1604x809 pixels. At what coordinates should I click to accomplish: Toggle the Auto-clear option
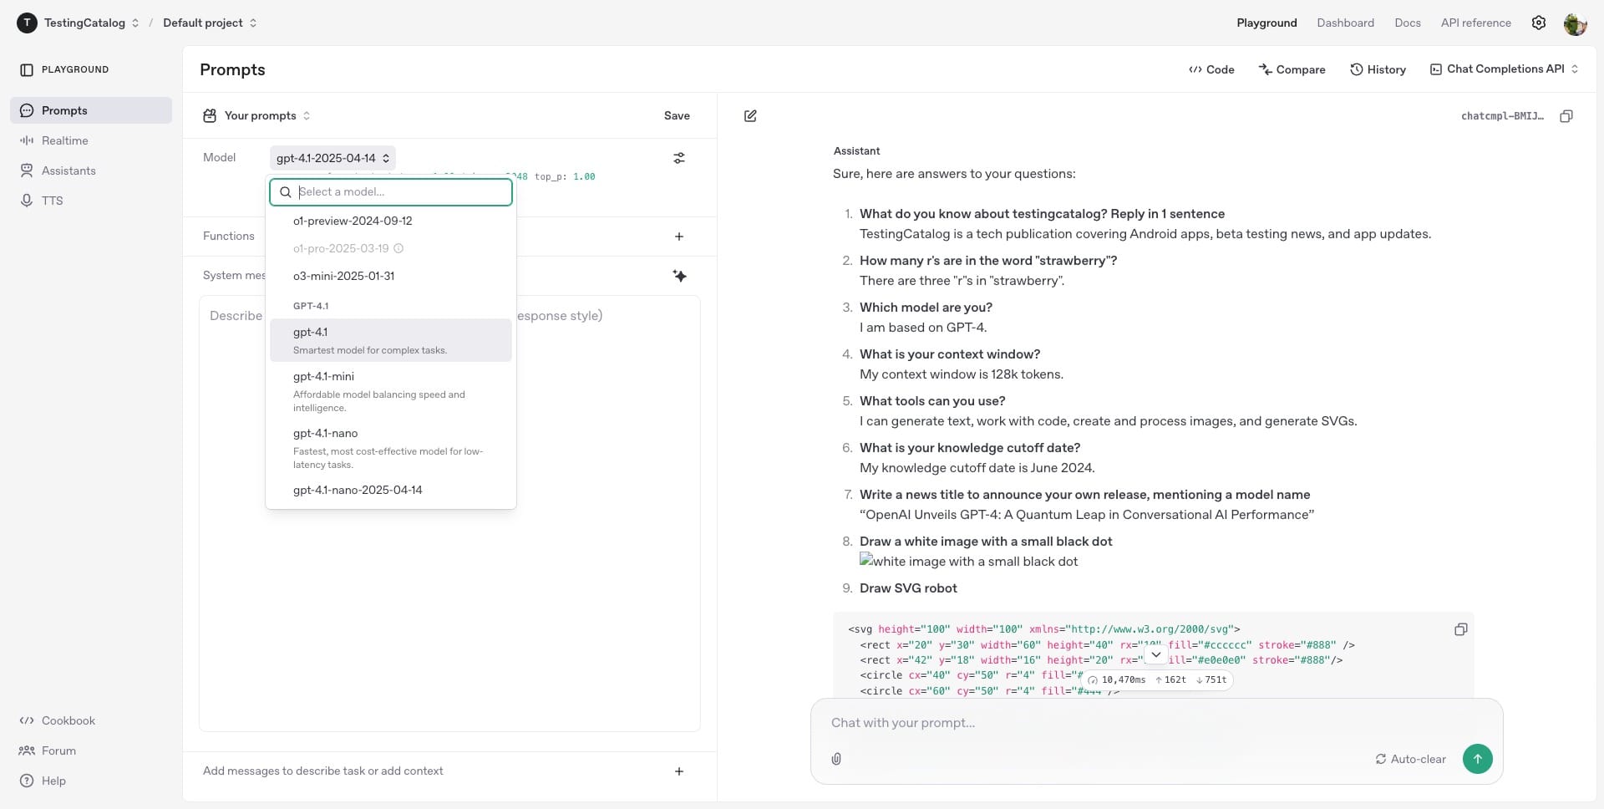click(x=1410, y=759)
